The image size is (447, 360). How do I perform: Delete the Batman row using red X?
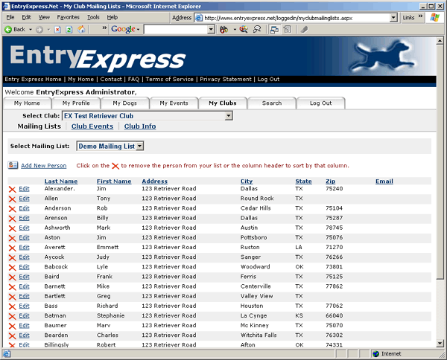coord(12,315)
